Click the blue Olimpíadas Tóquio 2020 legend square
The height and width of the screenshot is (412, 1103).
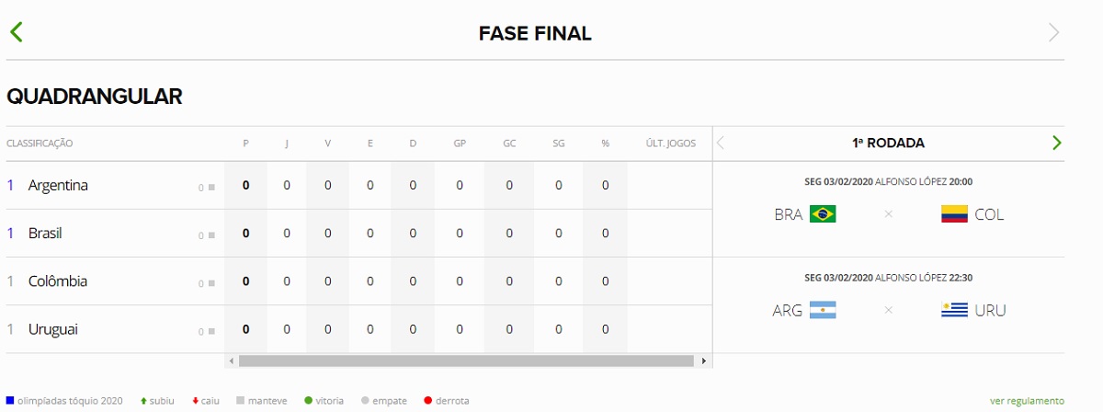tap(10, 401)
